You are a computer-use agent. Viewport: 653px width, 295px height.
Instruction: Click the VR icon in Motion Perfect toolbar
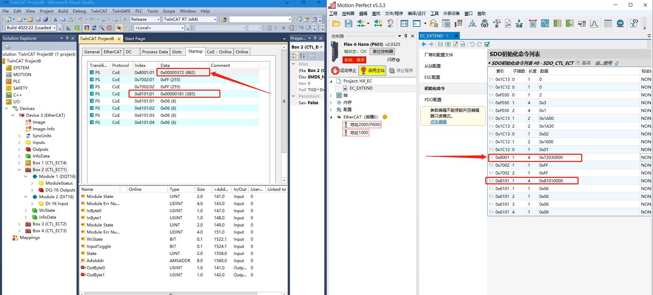[620, 23]
